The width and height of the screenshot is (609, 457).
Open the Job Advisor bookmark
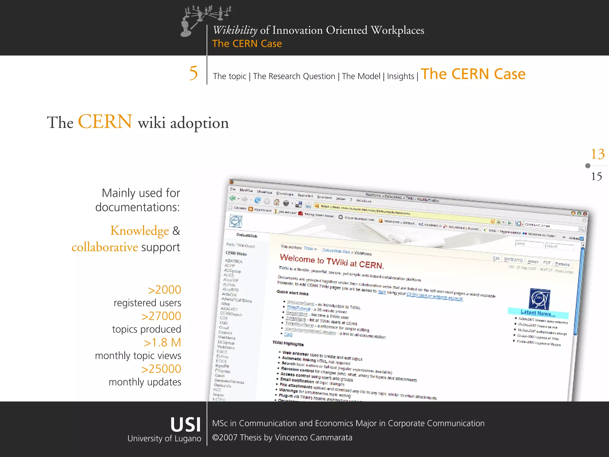tap(285, 212)
